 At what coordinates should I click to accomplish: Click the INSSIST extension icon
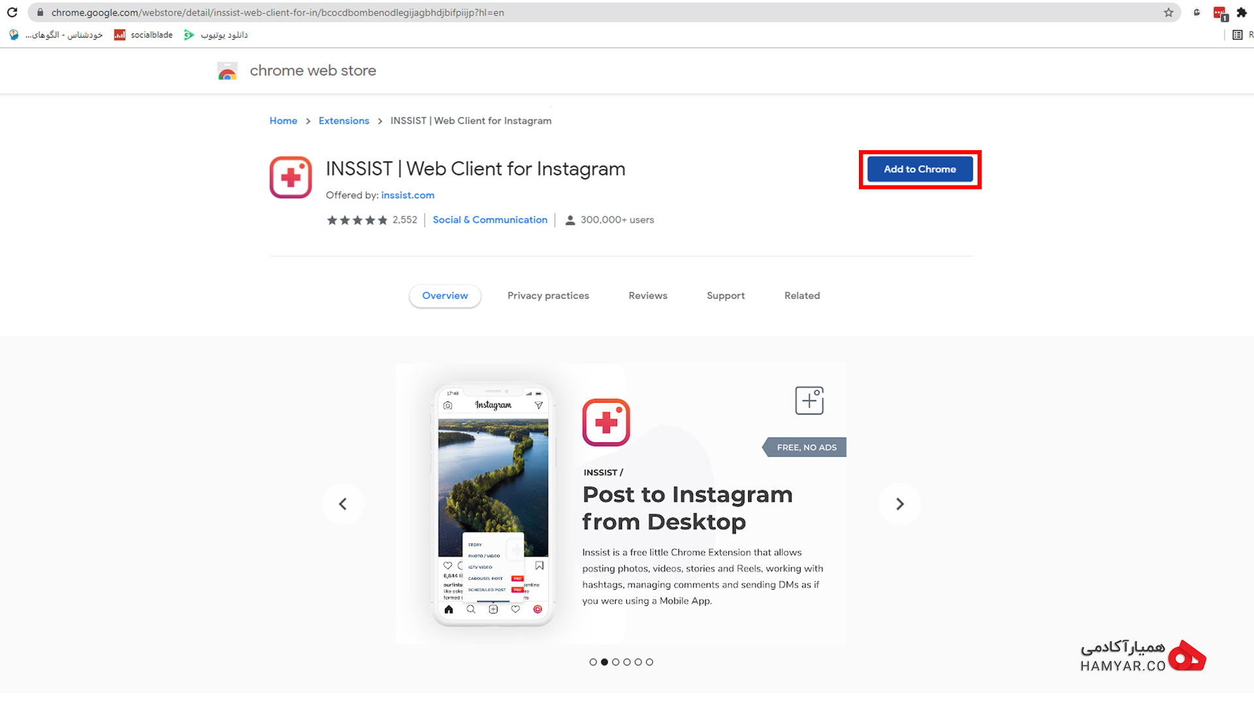[291, 177]
